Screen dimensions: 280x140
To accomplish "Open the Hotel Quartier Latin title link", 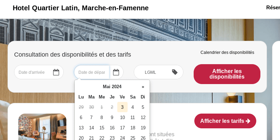I will coord(80,8).
